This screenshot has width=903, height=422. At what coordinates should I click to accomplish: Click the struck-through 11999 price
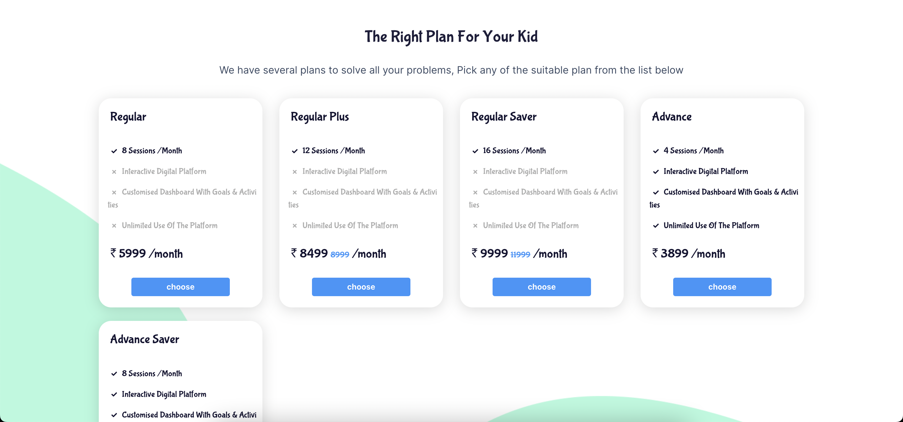click(520, 255)
